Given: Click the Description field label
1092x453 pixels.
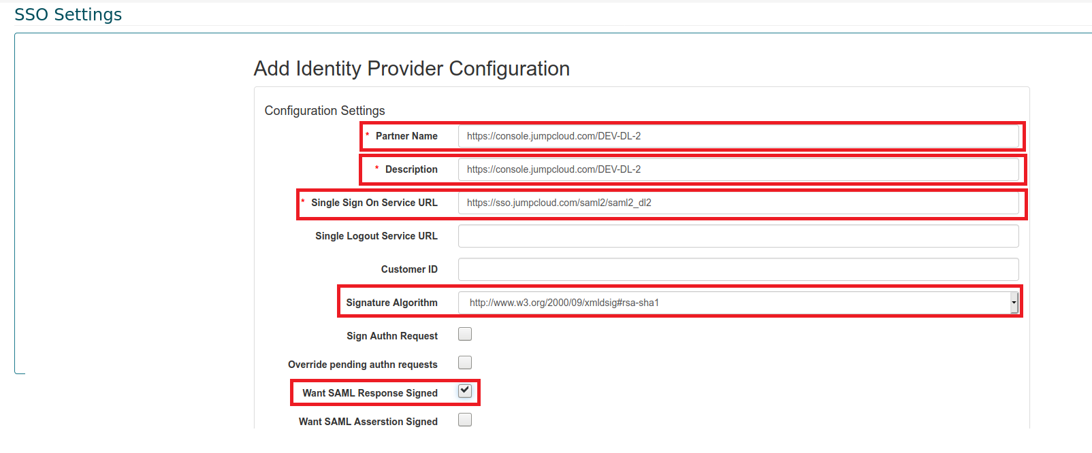Looking at the screenshot, I should tap(411, 169).
